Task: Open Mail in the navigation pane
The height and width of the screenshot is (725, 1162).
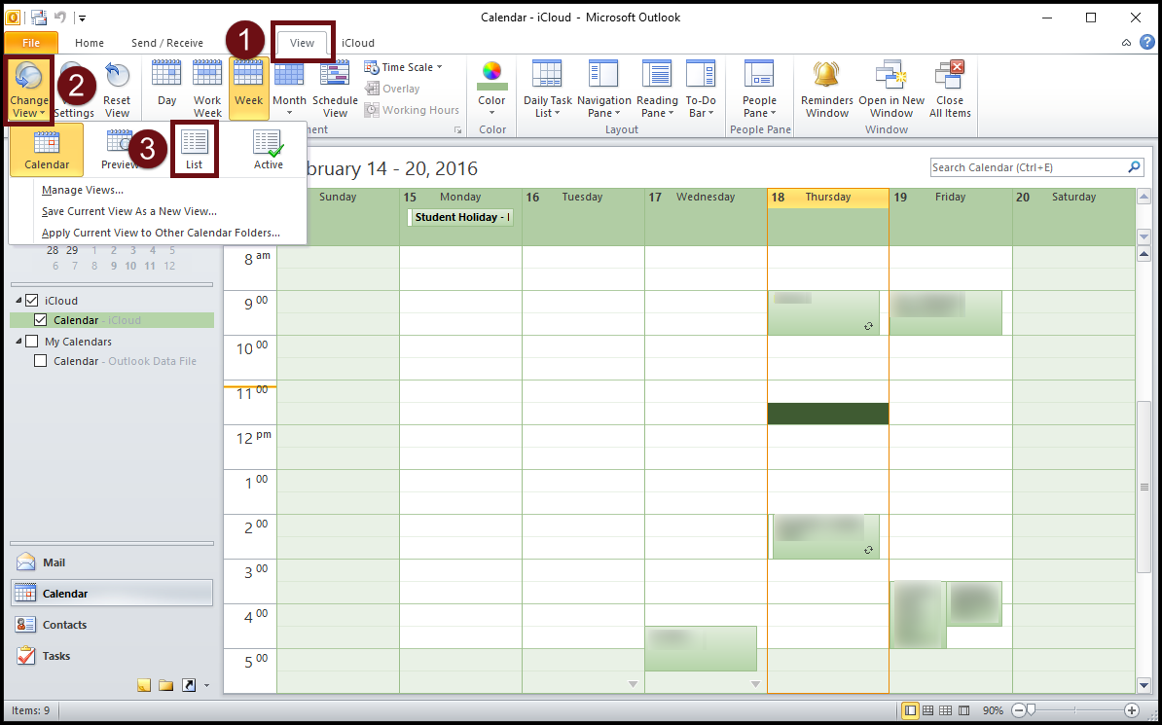Action: pos(54,562)
